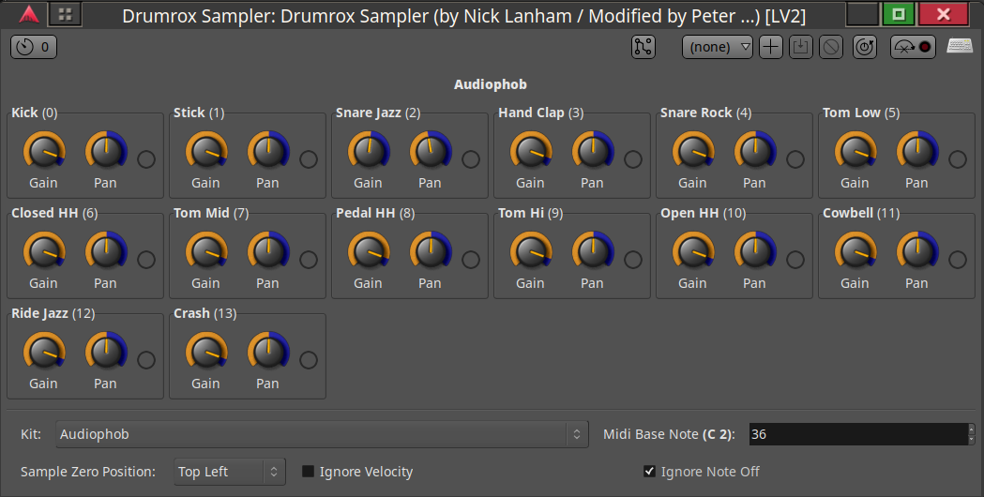984x497 pixels.
Task: Toggle the Crash (13) round indicator
Action: pyautogui.click(x=308, y=360)
